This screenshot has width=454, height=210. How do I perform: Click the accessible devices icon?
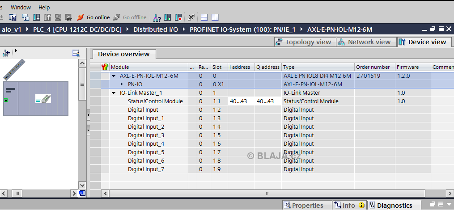[x=157, y=17]
